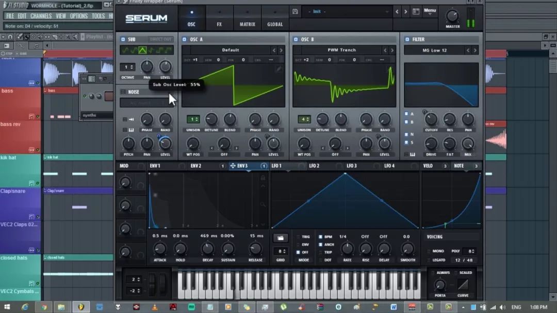
Task: Open the CHANNELS menu in FL Studio
Action: tap(41, 16)
